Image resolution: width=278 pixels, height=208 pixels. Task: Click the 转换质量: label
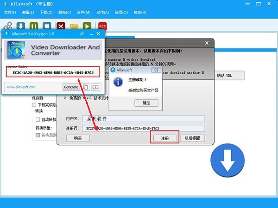[x=44, y=128]
